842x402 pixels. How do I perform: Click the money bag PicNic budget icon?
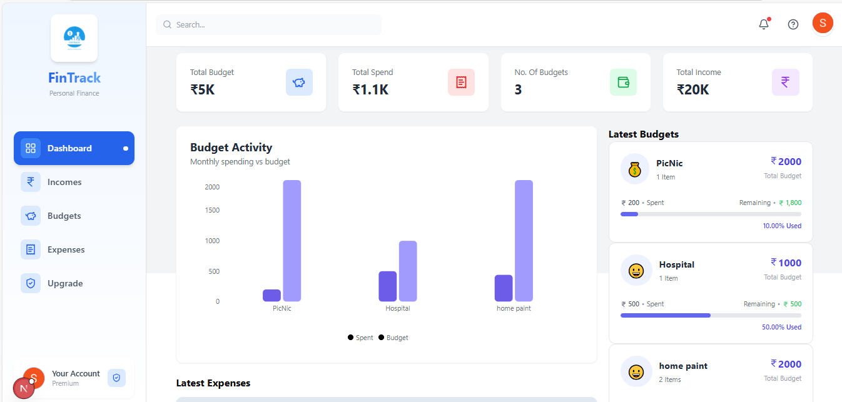click(x=635, y=169)
